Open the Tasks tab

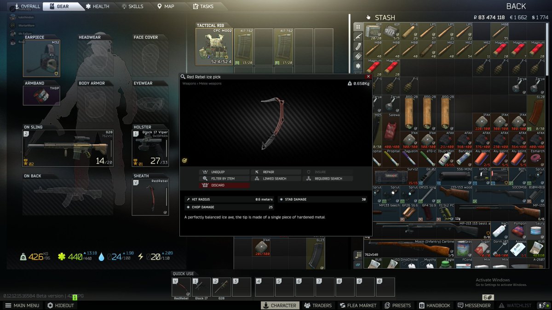[203, 6]
